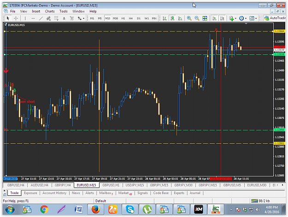This screenshot has width=288, height=217.
Task: Switch to M30 timeframe
Action: (115, 18)
